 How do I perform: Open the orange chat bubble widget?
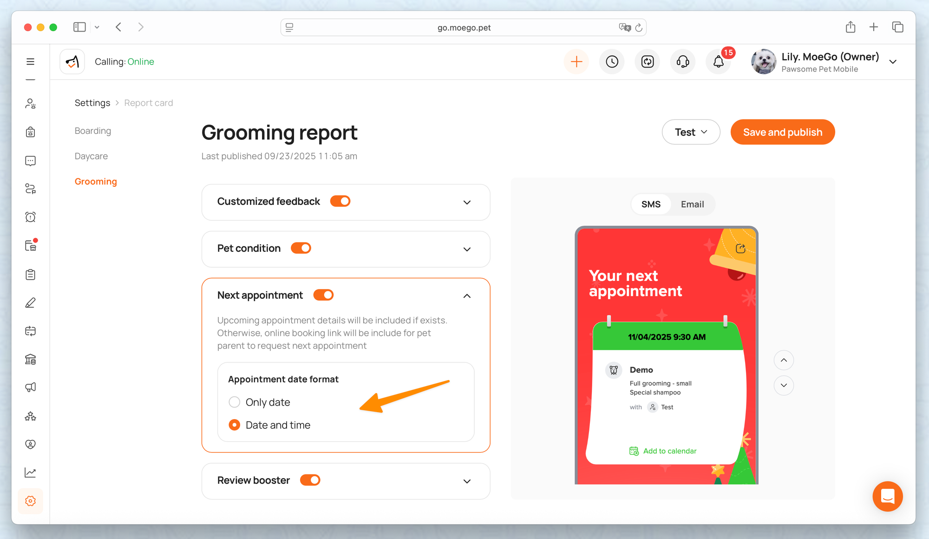(887, 496)
